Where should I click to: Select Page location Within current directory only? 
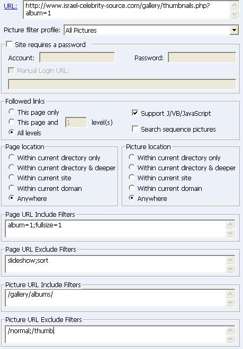click(x=11, y=157)
